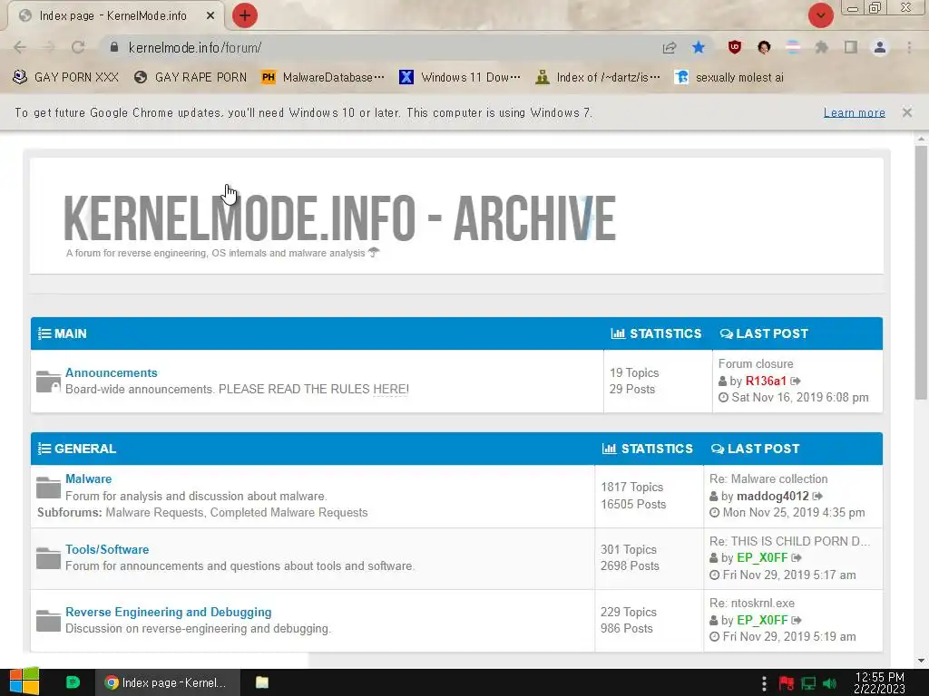
Task: Open the Malware forum
Action: [88, 478]
